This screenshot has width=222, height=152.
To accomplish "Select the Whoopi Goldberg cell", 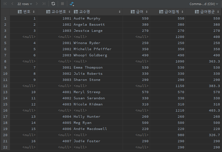I will 98,55.
